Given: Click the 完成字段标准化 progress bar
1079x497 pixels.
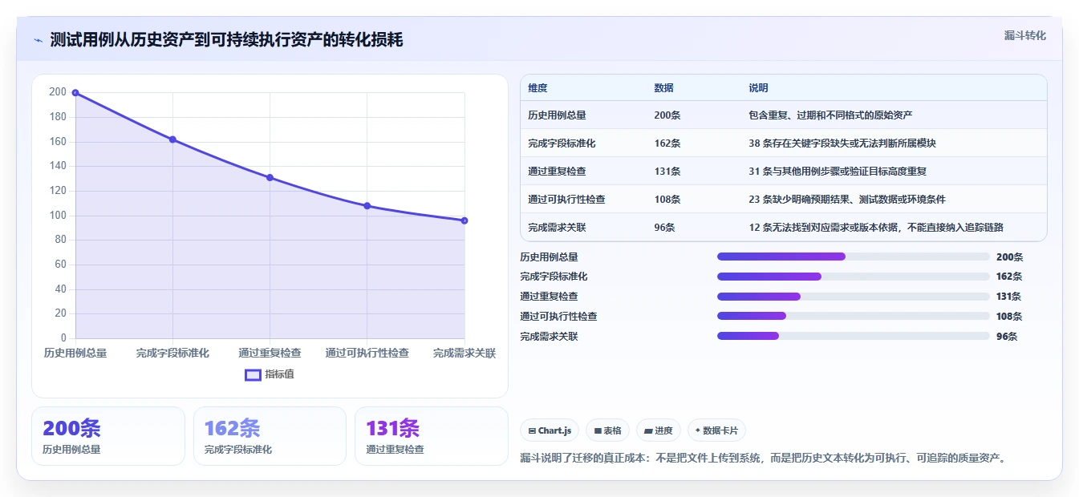Looking at the screenshot, I should coord(854,277).
